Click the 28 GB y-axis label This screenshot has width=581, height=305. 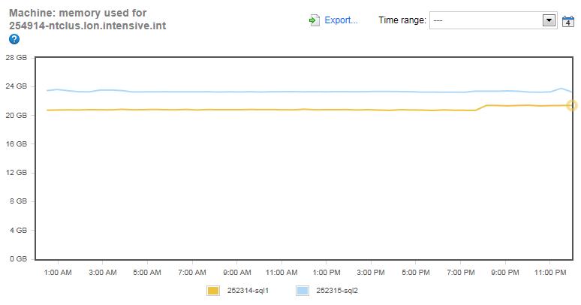(x=16, y=58)
